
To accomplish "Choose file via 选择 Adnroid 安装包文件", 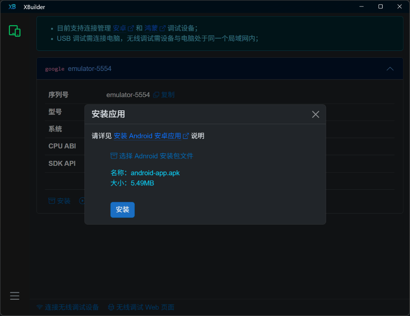I will (151, 156).
